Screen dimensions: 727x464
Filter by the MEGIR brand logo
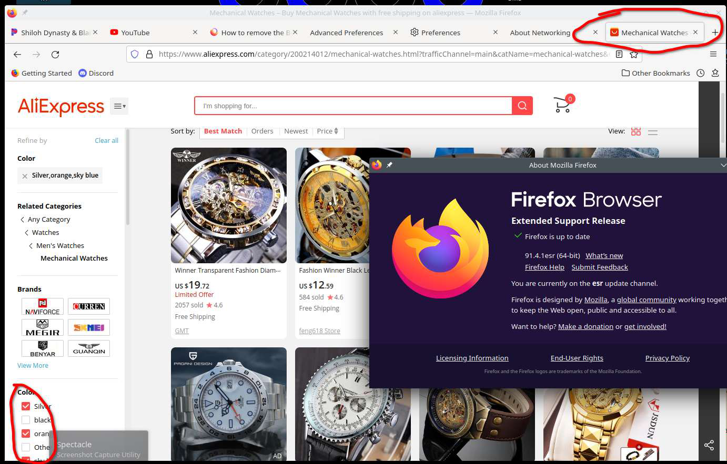tap(43, 327)
